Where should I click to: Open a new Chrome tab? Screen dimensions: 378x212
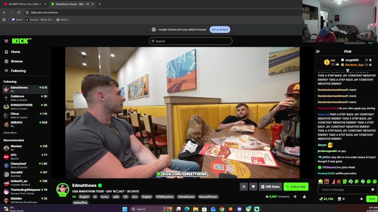click(100, 4)
